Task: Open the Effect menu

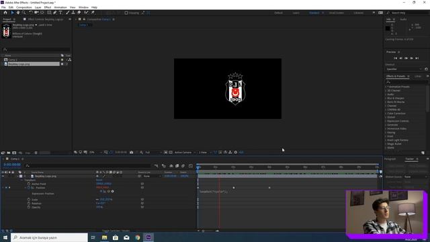Action: pyautogui.click(x=48, y=7)
